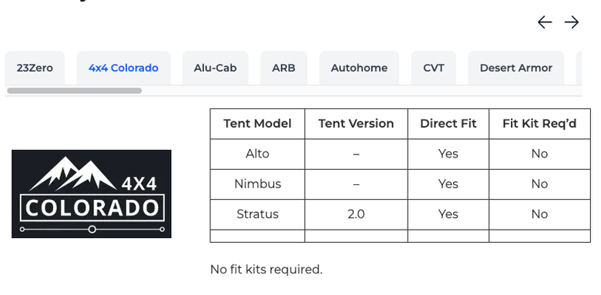Click the Tent Version column header
The width and height of the screenshot is (601, 295).
356,124
